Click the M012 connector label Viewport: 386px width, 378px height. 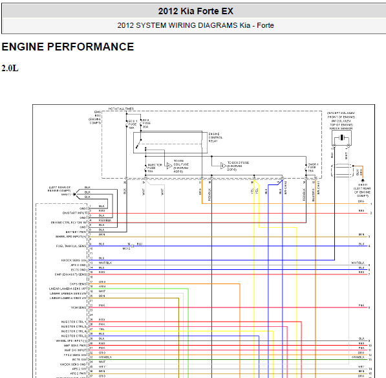tap(126, 249)
